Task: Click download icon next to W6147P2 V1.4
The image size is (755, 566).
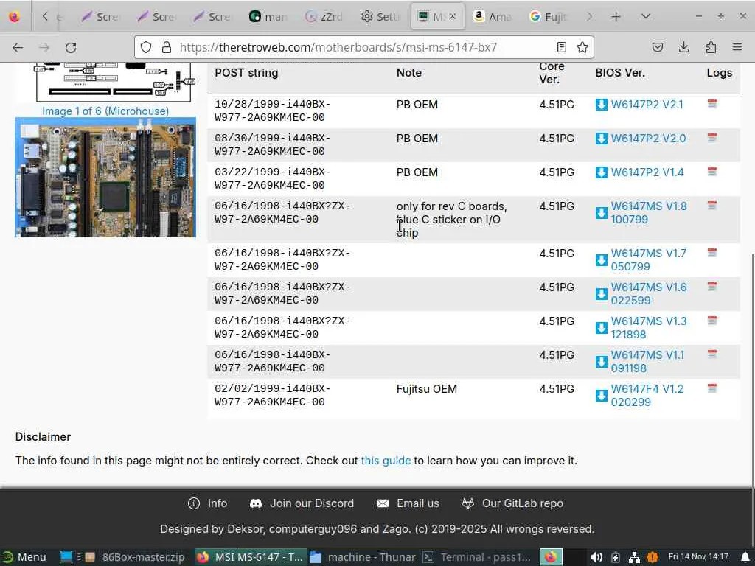Action: click(x=602, y=172)
